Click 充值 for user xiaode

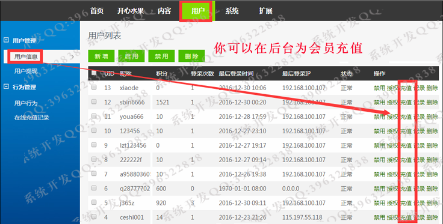tap(406, 88)
